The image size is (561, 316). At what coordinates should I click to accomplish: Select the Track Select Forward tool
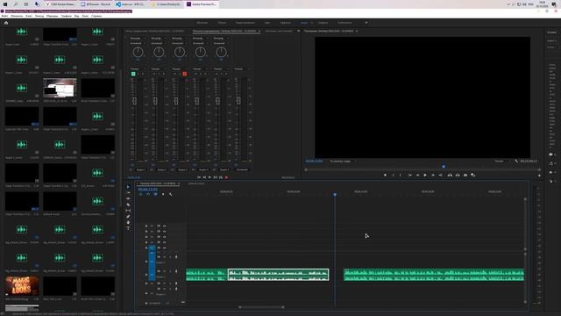click(x=128, y=193)
